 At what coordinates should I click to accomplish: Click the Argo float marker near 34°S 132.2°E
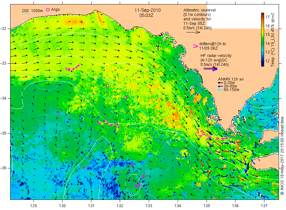click(x=125, y=97)
